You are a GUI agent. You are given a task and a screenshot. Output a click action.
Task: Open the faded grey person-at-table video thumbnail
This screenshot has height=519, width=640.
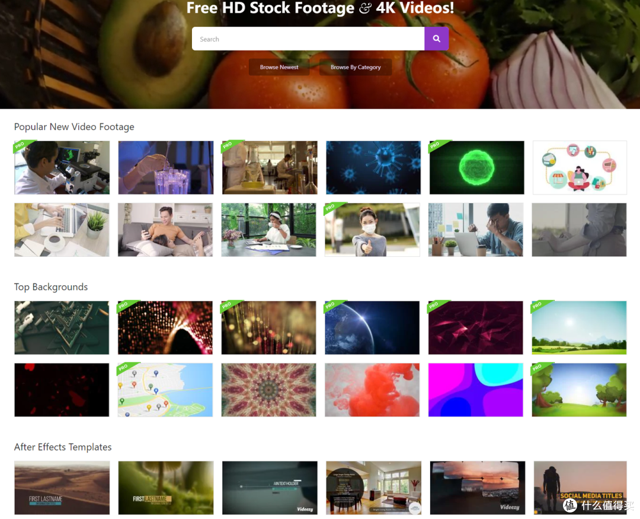click(579, 230)
